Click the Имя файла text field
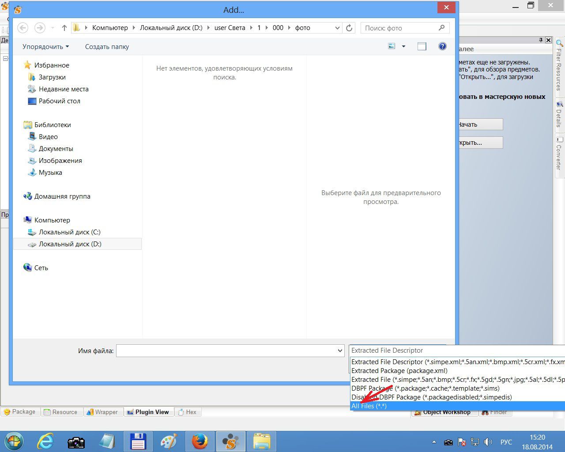Screen dimensions: 565x452 225,351
